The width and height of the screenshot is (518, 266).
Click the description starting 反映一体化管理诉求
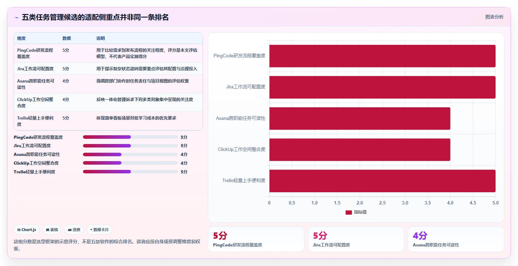click(145, 99)
